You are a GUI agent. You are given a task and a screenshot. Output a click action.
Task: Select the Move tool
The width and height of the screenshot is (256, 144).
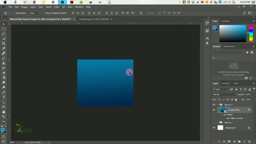[x=4, y=24]
